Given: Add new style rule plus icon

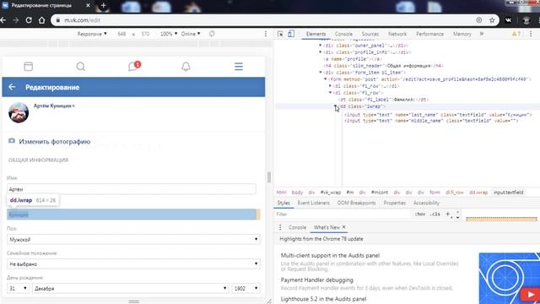Looking at the screenshot, I should [x=448, y=214].
